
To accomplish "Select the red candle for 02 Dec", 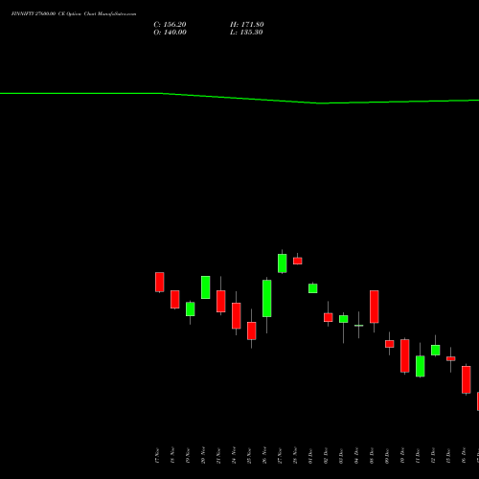I will [x=329, y=317].
